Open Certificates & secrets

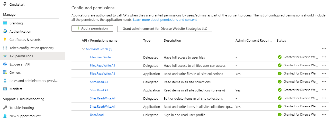pyautogui.click(x=25, y=40)
